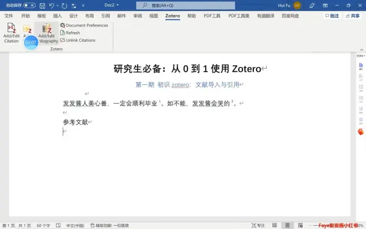Click the language indicator 中文(中国)
366x229 pixels.
point(75,226)
